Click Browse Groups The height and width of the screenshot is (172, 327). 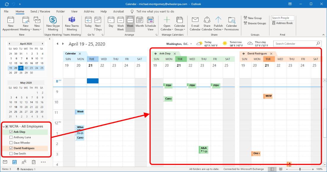point(255,23)
